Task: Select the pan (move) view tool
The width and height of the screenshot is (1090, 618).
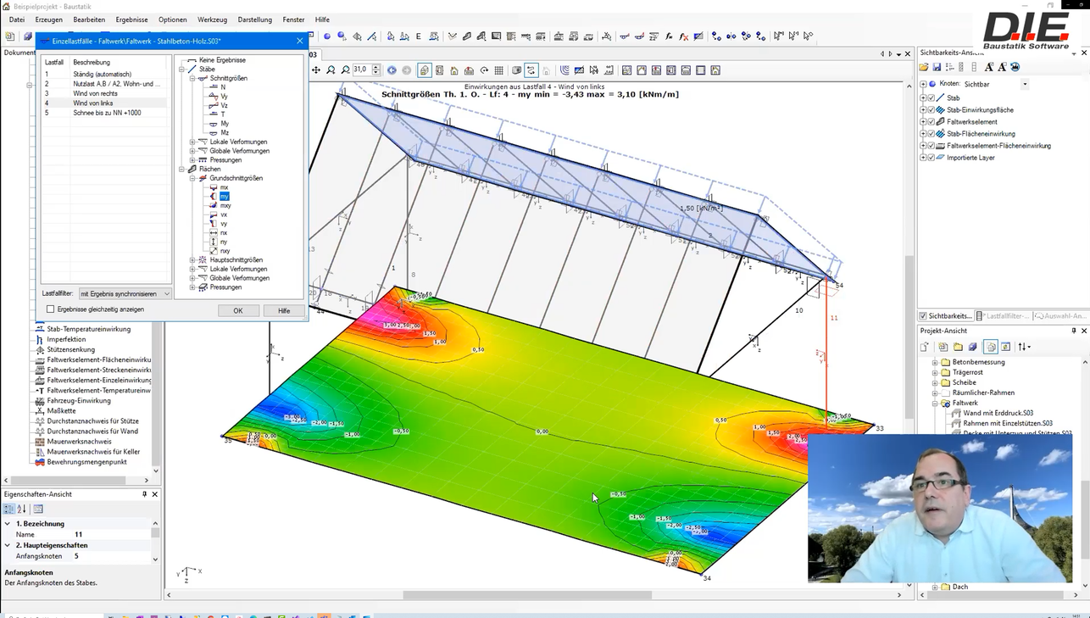Action: tap(316, 70)
